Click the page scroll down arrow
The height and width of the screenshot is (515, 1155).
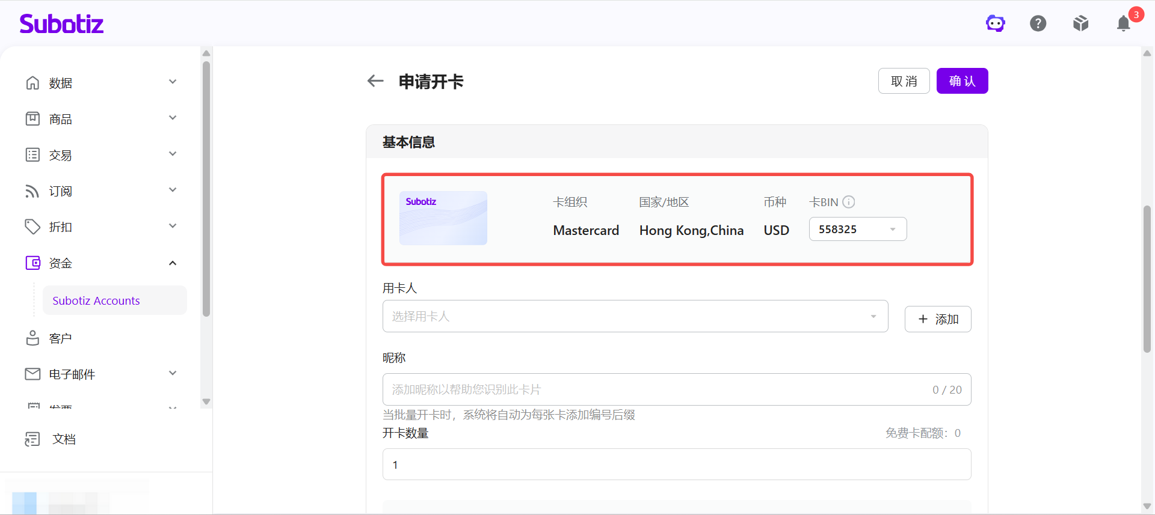pos(1147,507)
